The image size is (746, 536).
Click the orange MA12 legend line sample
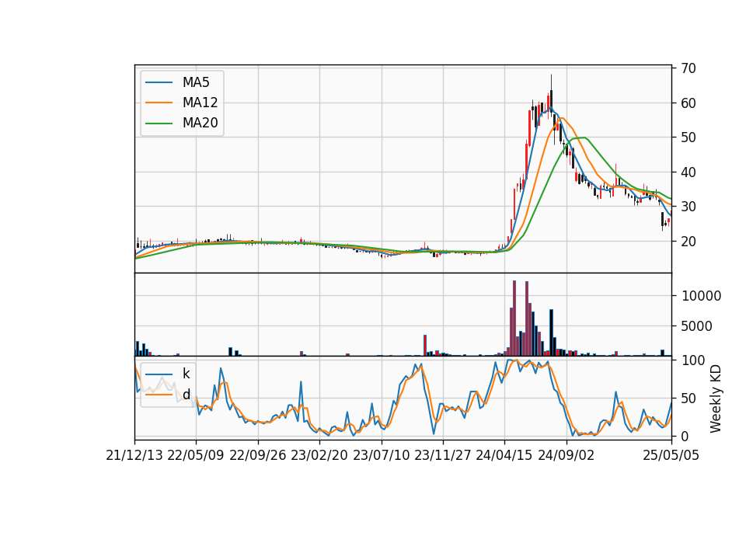159,103
